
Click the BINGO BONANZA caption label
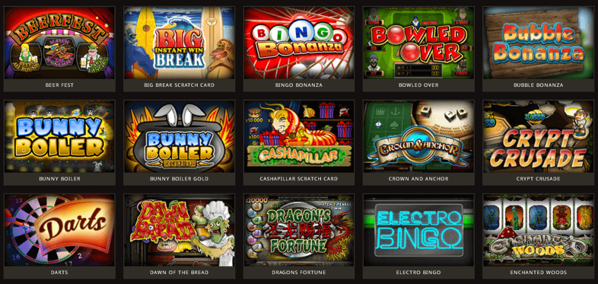pos(299,85)
